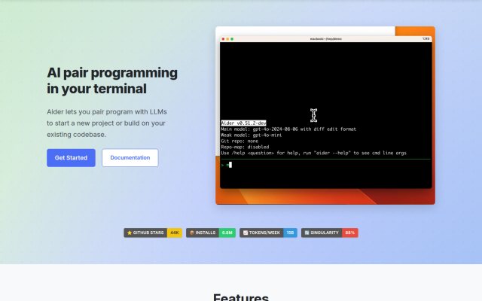
Task: Open the Tokens/Week badge label
Action: [x=261, y=233]
